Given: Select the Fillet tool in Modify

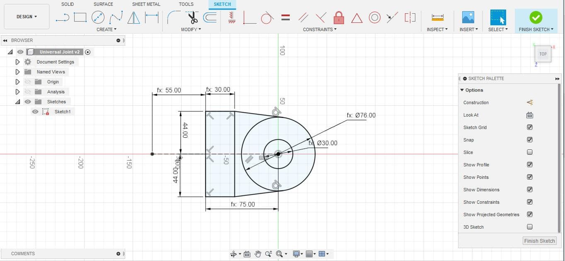Looking at the screenshot, I should pyautogui.click(x=173, y=17).
